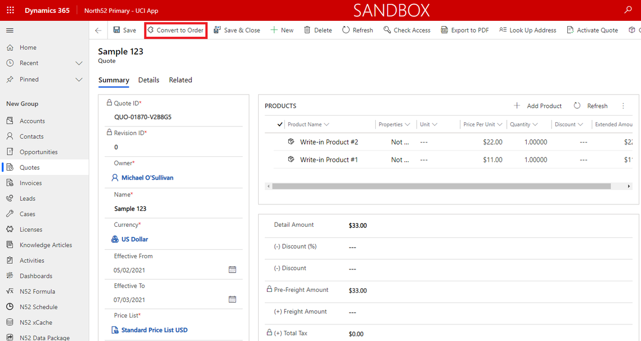Viewport: 641px width, 341px height.
Task: Open Standard Price List USD link
Action: pyautogui.click(x=154, y=330)
